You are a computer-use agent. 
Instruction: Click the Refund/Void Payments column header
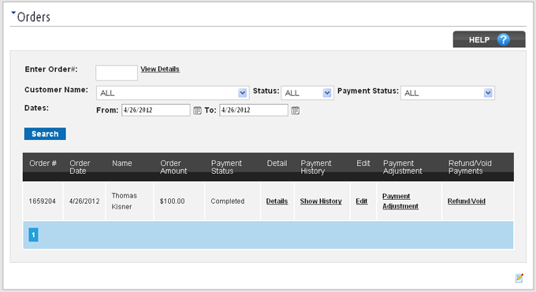pyautogui.click(x=470, y=167)
